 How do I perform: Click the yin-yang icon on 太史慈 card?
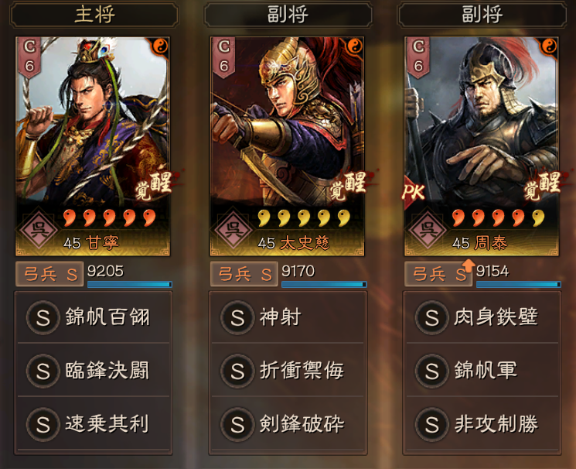click(x=355, y=46)
